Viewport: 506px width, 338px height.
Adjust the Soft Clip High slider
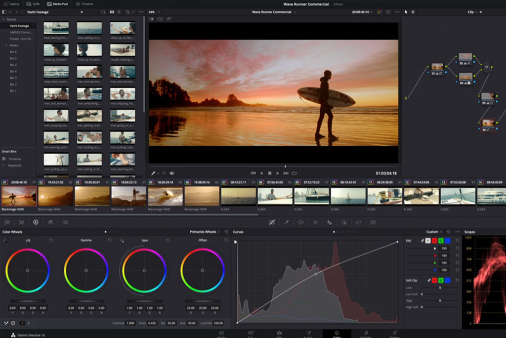440,300
